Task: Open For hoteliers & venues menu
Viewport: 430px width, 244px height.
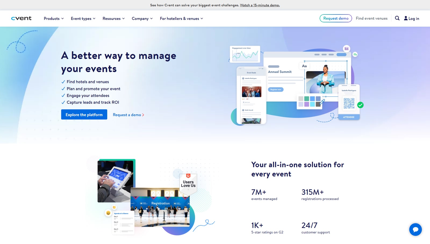Action: tap(181, 19)
